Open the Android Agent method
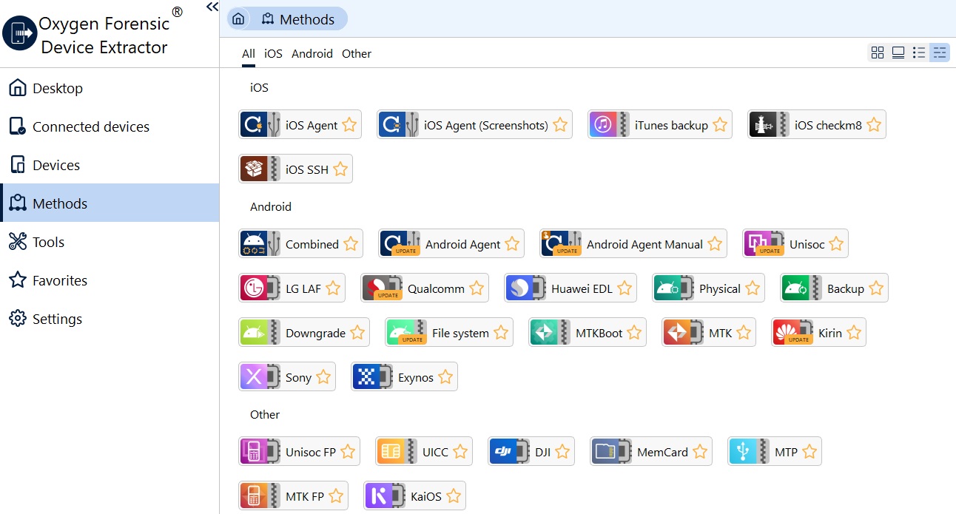Viewport: 956px width, 514px height. point(451,244)
